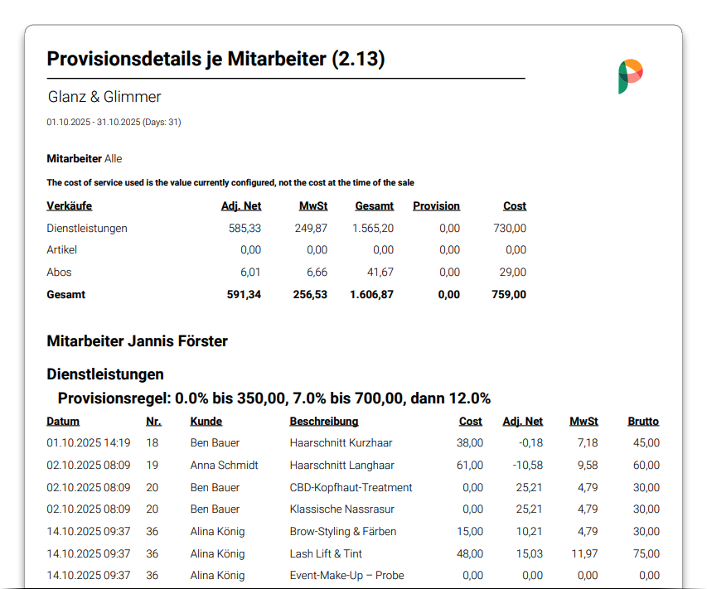Click the bold total value 1.606,87

pos(371,295)
